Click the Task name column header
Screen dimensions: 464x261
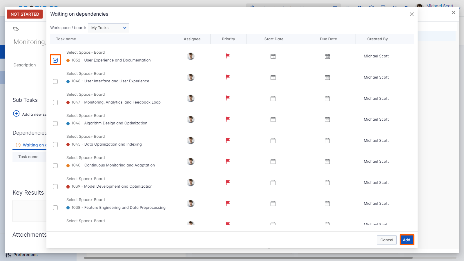click(66, 39)
